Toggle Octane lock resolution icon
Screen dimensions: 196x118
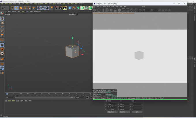point(115,10)
